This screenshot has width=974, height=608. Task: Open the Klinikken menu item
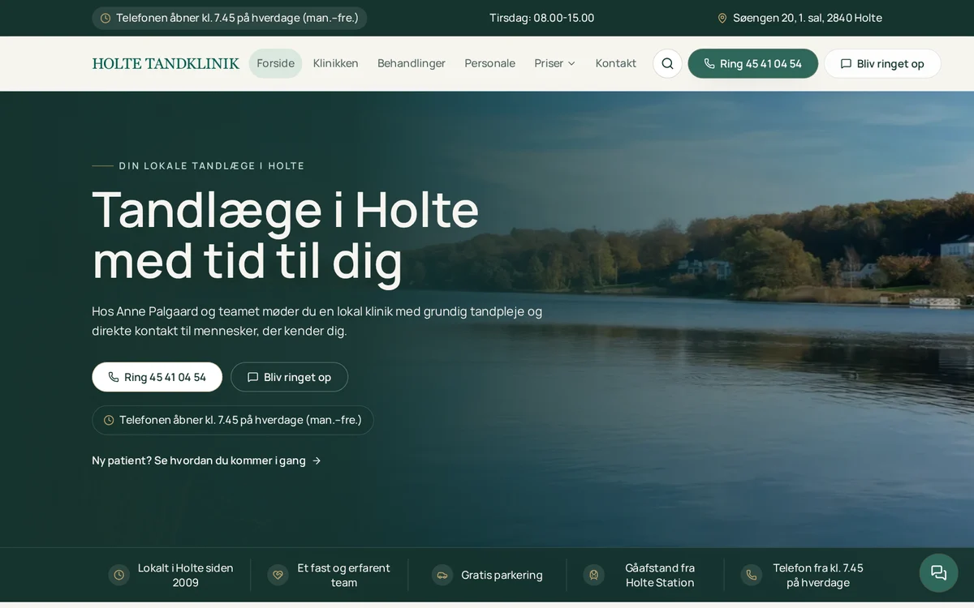tap(336, 63)
